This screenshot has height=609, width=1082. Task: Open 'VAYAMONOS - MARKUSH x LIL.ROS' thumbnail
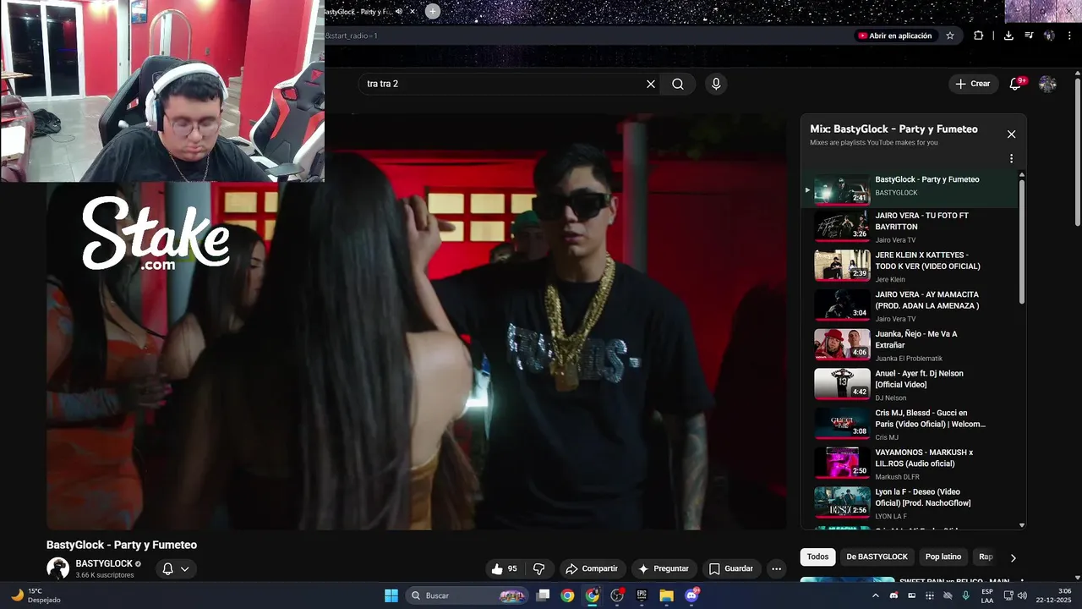[841, 463]
